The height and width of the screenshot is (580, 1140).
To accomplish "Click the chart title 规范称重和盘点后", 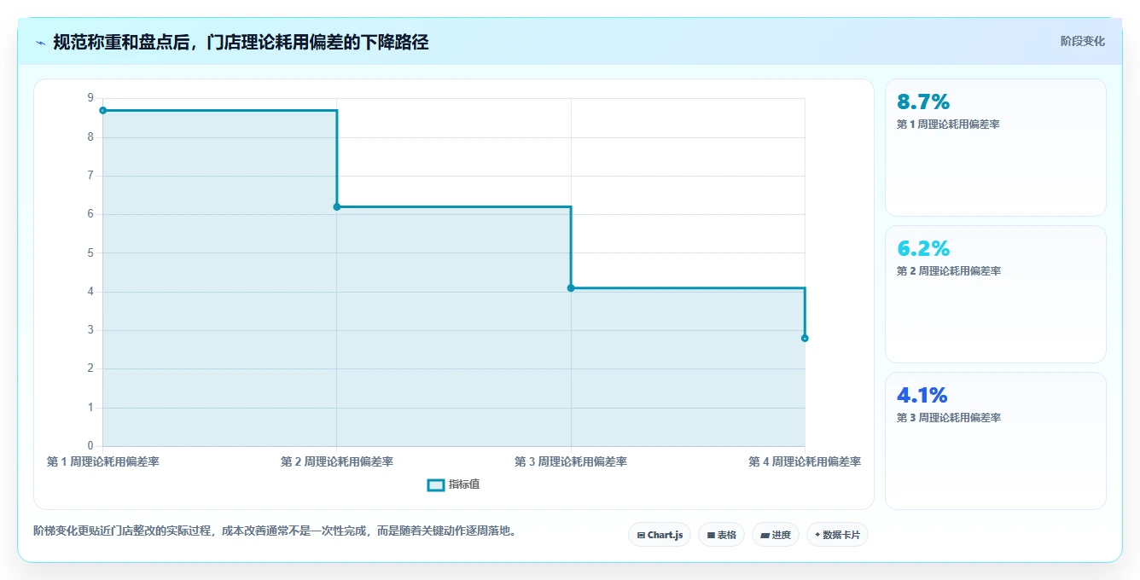I will [x=241, y=43].
